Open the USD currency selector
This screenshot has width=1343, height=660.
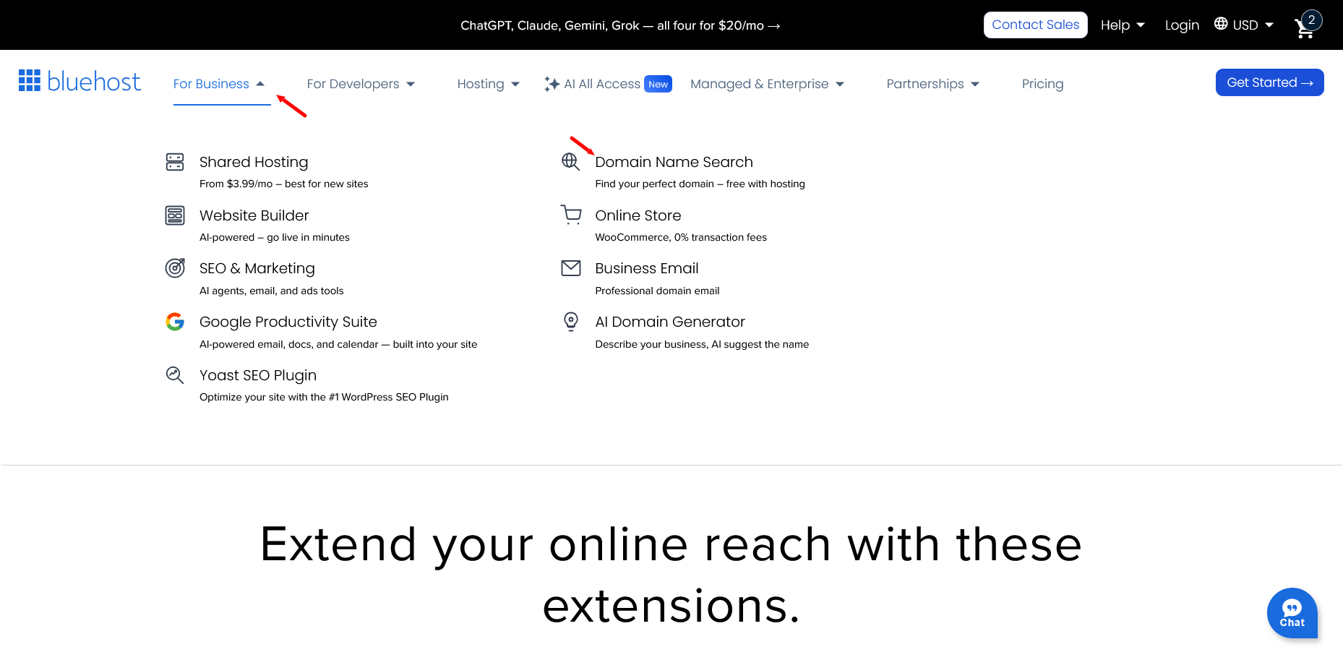tap(1244, 25)
